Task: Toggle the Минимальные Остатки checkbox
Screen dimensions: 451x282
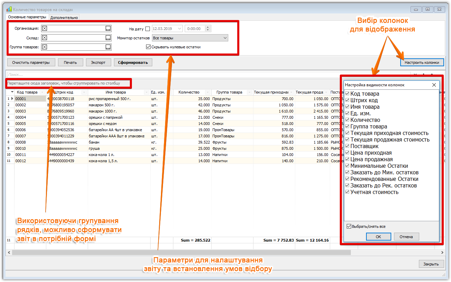Action: click(x=347, y=166)
